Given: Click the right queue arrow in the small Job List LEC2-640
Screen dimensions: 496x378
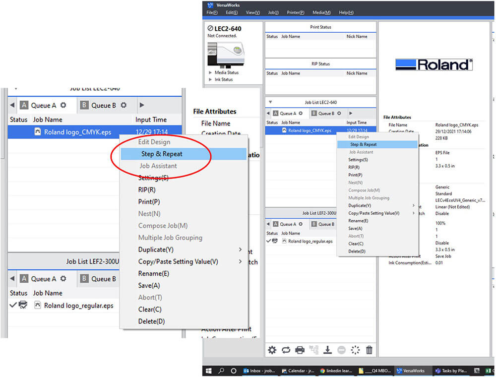Looking at the screenshot, I should point(351,113).
